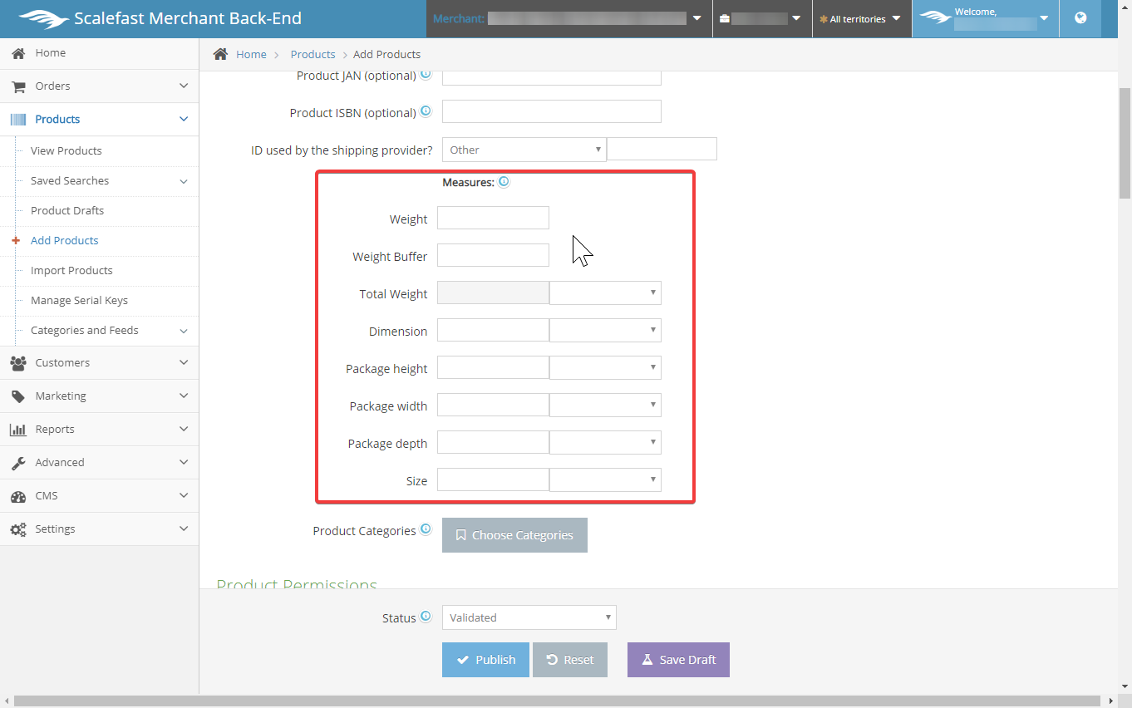Click into the Weight input field
This screenshot has height=708, width=1132.
pyautogui.click(x=493, y=218)
